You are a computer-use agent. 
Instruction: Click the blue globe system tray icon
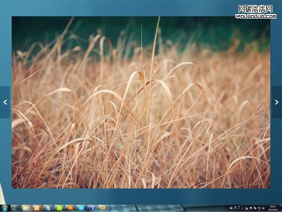251,208
